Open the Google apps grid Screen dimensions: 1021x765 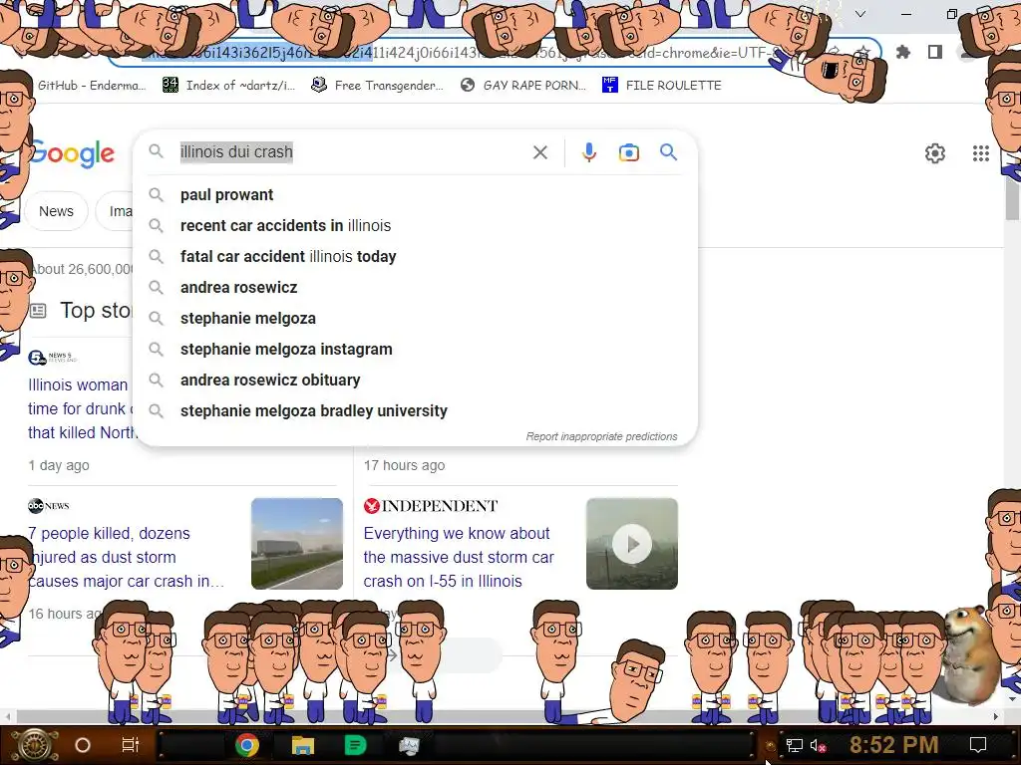[981, 153]
